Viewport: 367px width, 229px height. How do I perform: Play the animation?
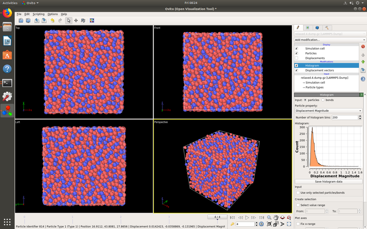(247, 218)
